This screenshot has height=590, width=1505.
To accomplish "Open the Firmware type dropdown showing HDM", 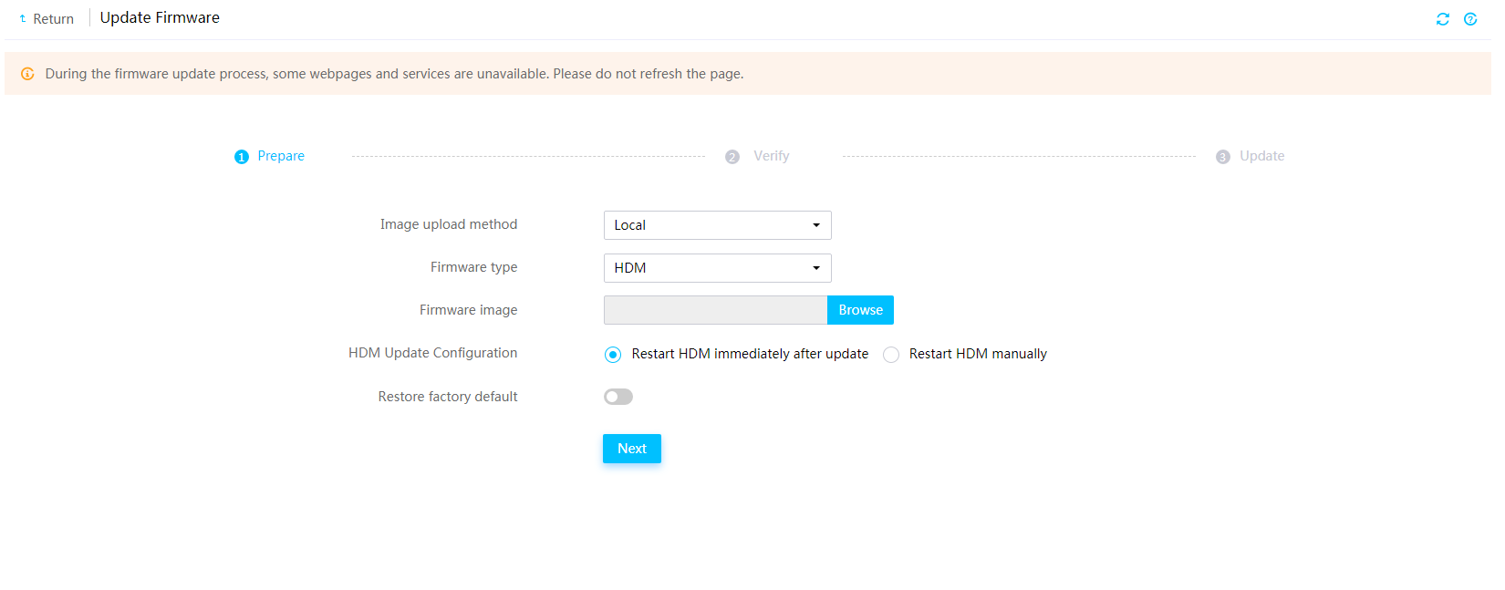I will [718, 268].
